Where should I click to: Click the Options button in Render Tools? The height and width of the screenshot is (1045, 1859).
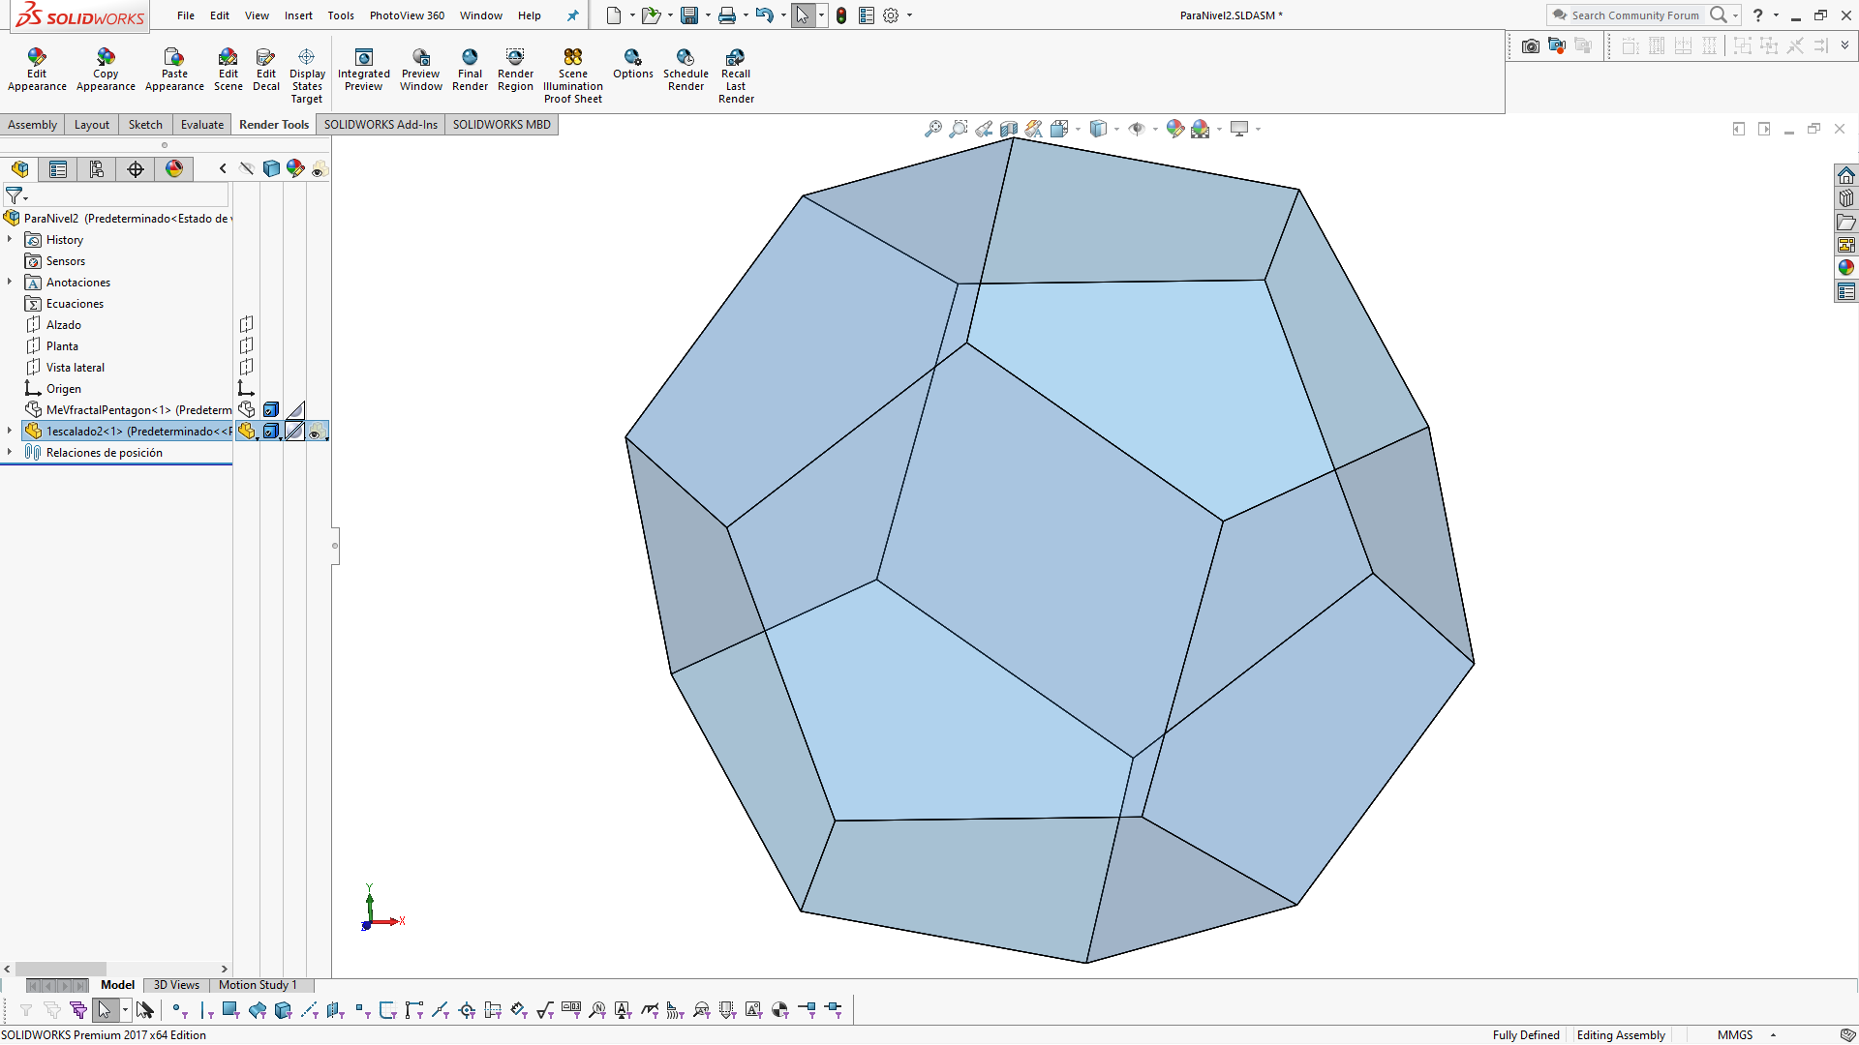point(632,58)
